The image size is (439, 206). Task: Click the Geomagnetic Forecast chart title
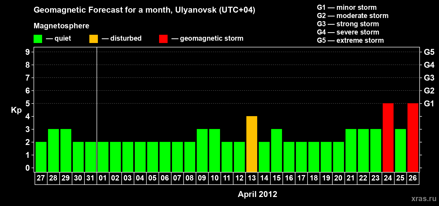[x=144, y=10]
